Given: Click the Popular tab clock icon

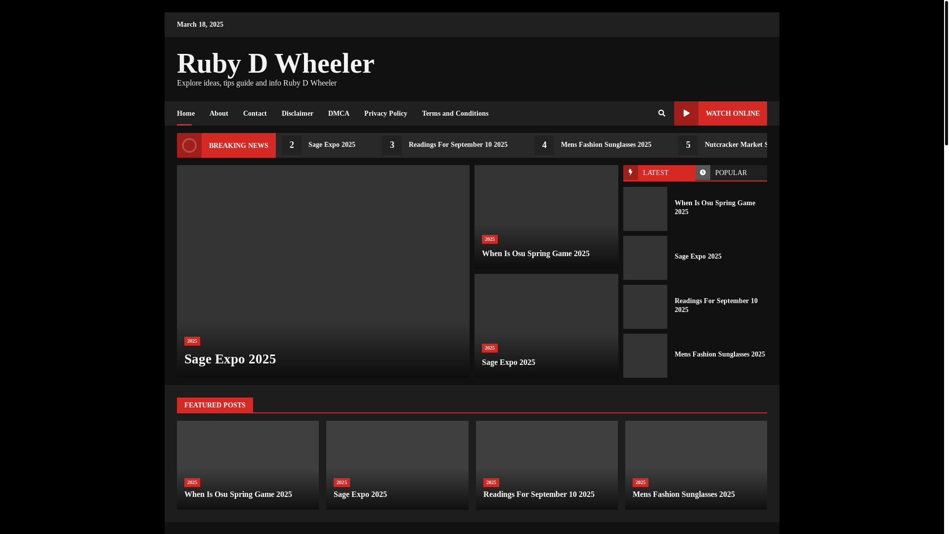Looking at the screenshot, I should (703, 173).
